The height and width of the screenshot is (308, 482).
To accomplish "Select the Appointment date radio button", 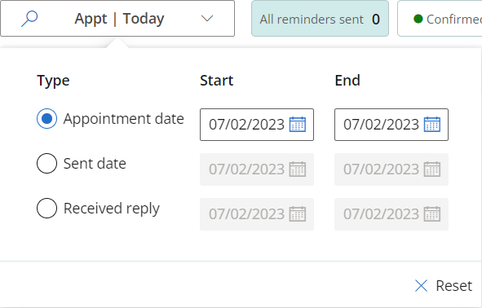I will click(46, 118).
